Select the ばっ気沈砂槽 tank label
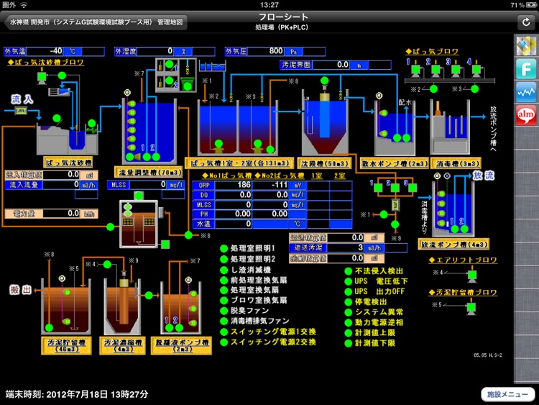Image resolution: width=539 pixels, height=405 pixels. 68,163
